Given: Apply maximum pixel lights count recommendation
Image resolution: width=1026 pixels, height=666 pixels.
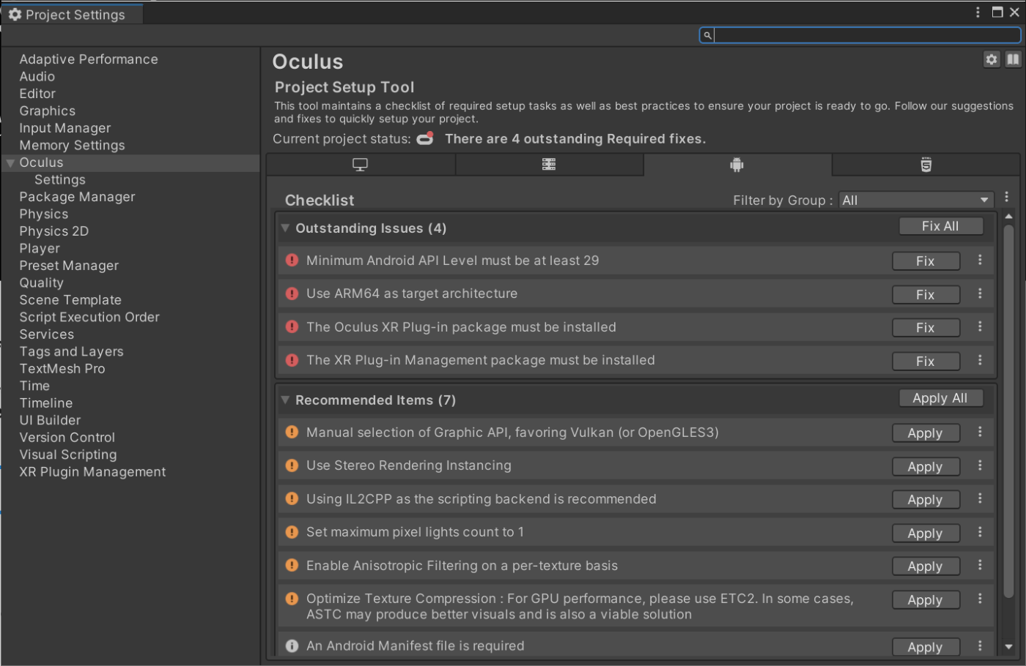Looking at the screenshot, I should click(x=926, y=534).
